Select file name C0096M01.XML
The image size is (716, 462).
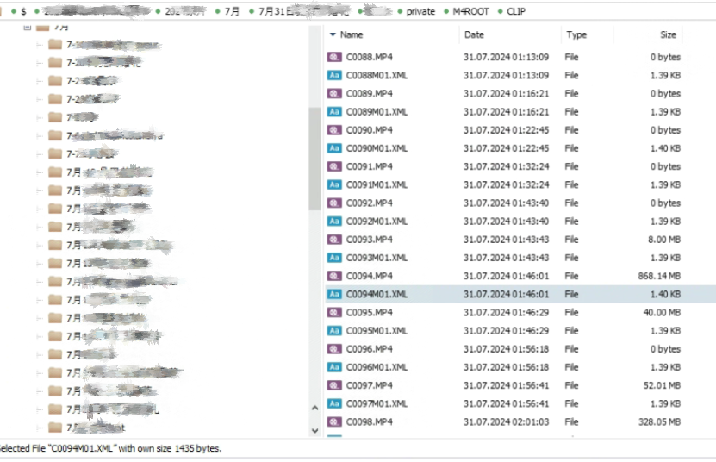tap(377, 367)
